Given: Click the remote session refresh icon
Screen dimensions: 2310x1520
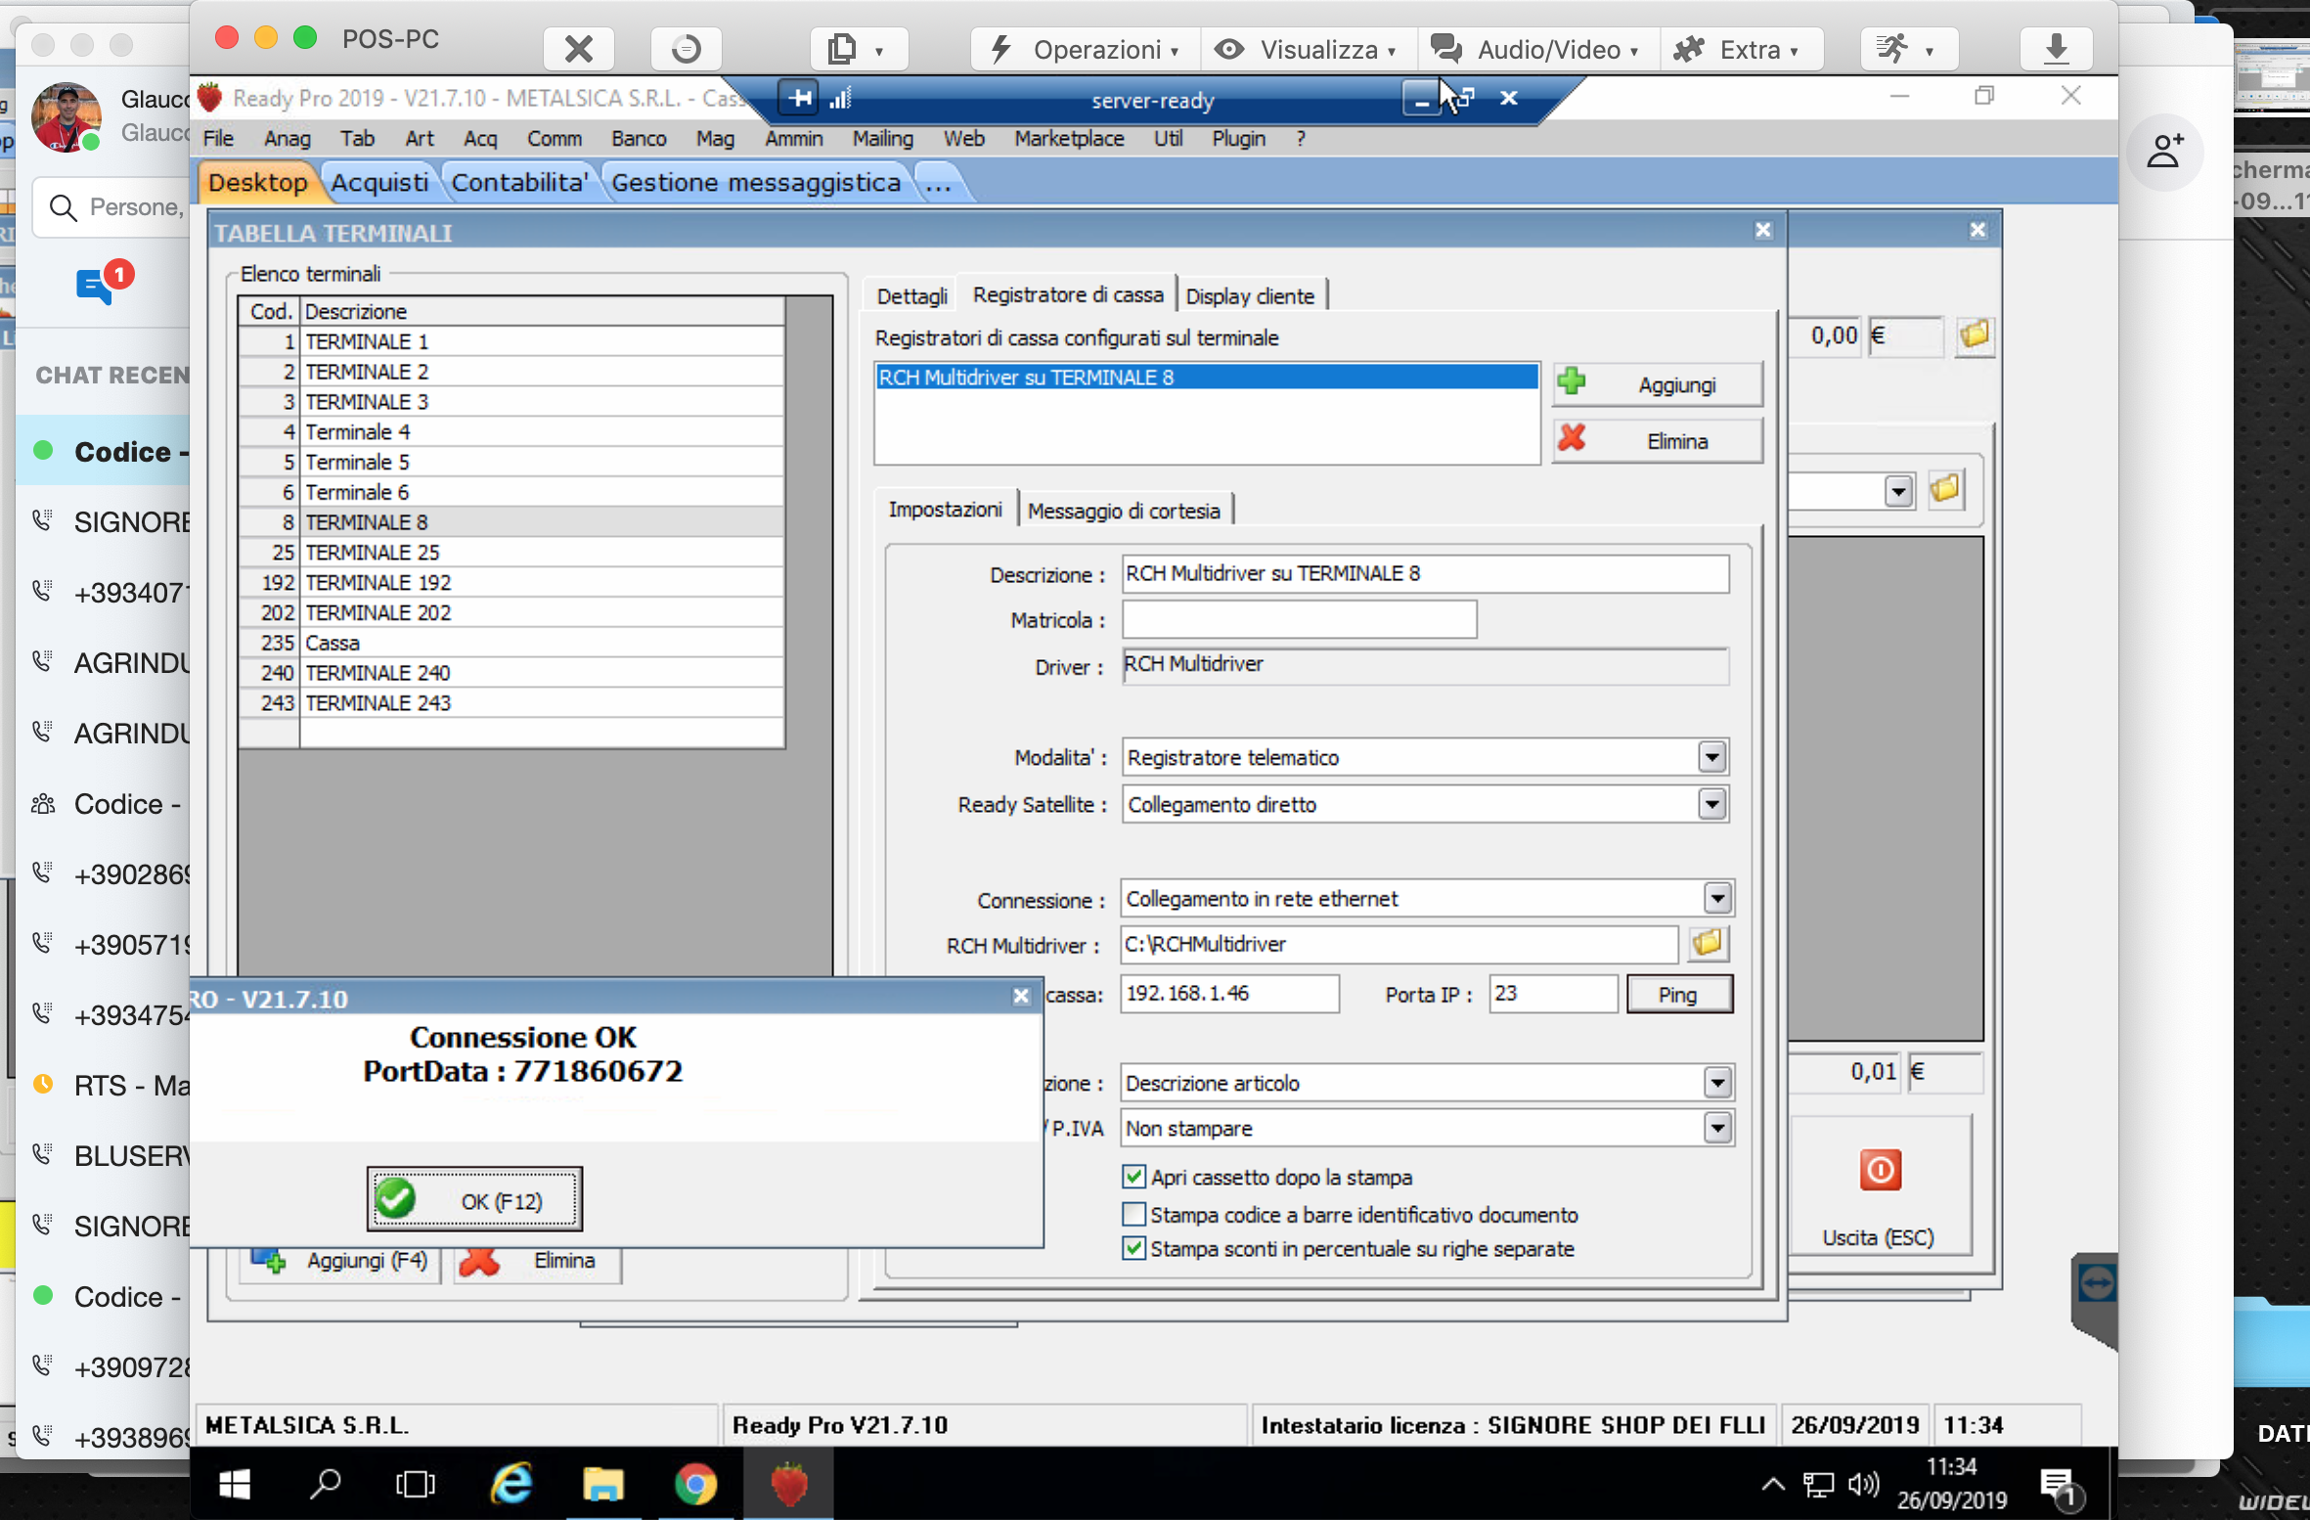Looking at the screenshot, I should 687,48.
